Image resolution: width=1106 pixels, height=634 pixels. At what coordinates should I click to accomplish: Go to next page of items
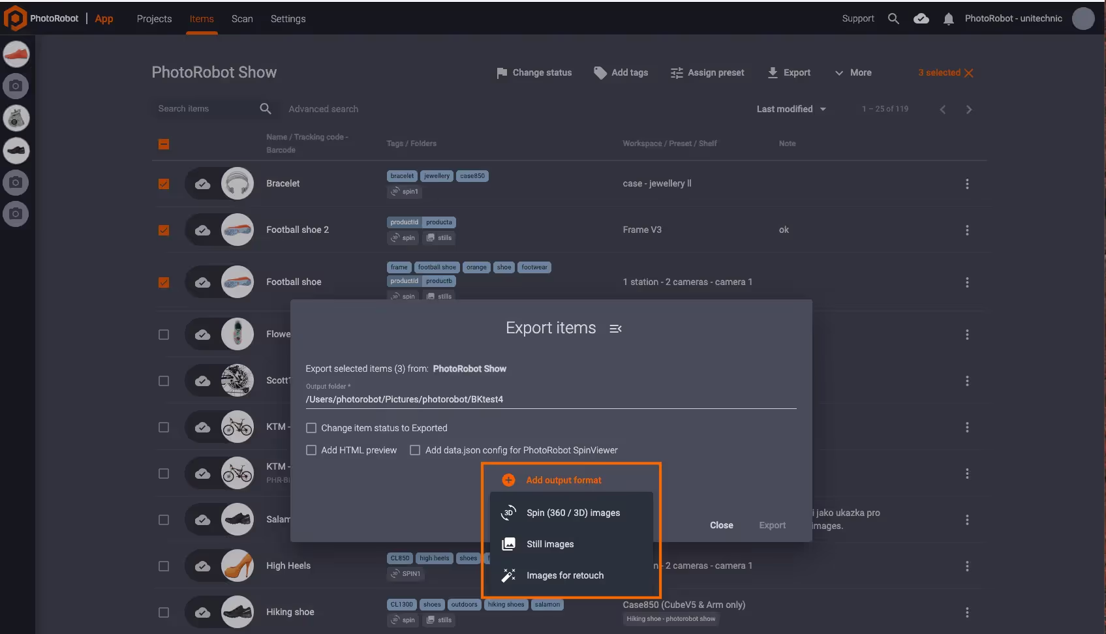[x=969, y=110]
